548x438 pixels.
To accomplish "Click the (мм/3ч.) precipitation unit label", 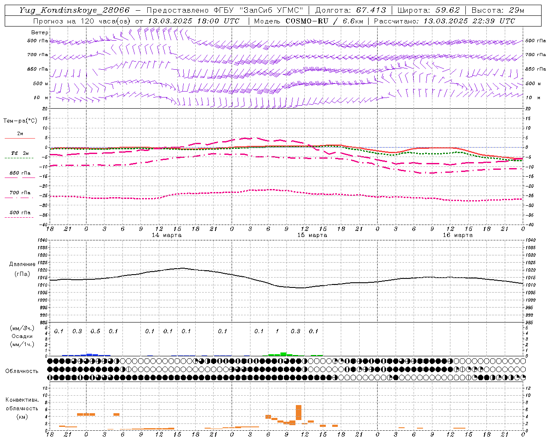I will point(22,328).
